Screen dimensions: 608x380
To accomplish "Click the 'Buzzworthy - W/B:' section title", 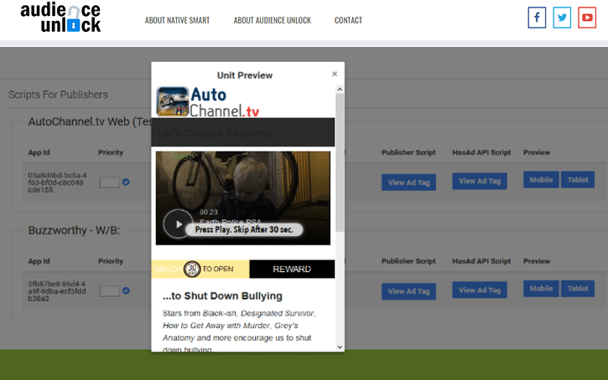I will click(x=74, y=230).
